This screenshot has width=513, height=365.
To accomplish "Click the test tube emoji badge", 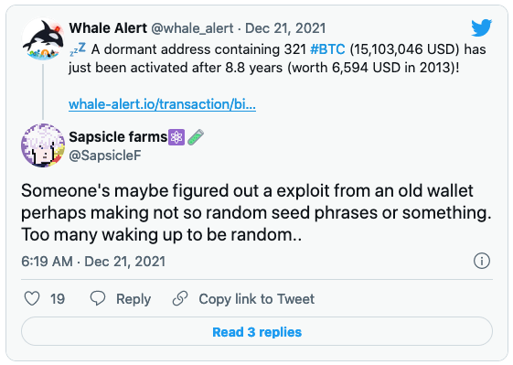I will pos(196,137).
